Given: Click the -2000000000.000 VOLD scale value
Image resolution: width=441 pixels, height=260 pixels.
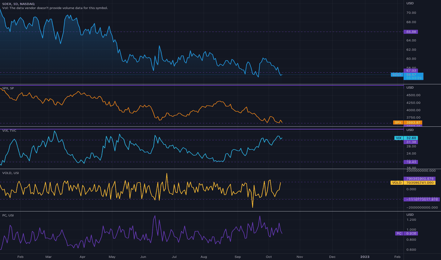Looking at the screenshot, I should click(x=422, y=208).
